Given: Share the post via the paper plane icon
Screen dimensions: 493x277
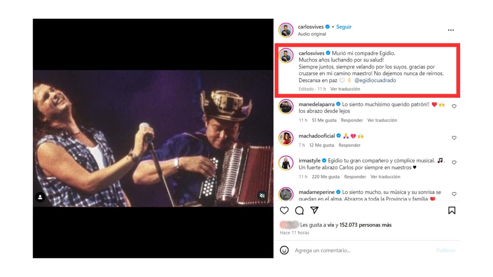Looking at the screenshot, I should [x=314, y=210].
